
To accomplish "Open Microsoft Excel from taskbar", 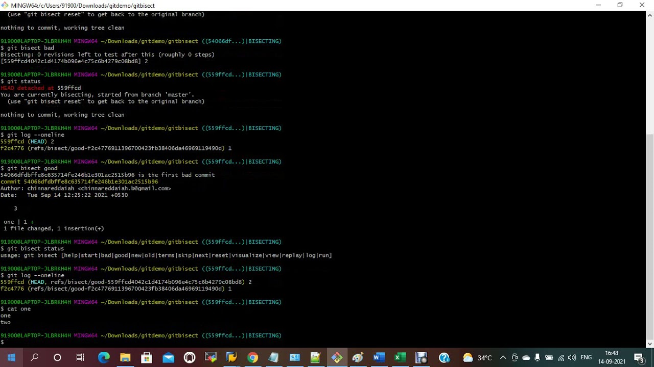I will pyautogui.click(x=400, y=357).
